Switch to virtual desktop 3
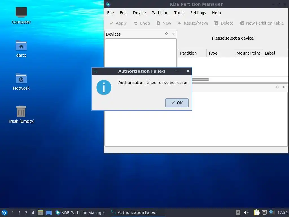The height and width of the screenshot is (217, 289). click(x=26, y=213)
